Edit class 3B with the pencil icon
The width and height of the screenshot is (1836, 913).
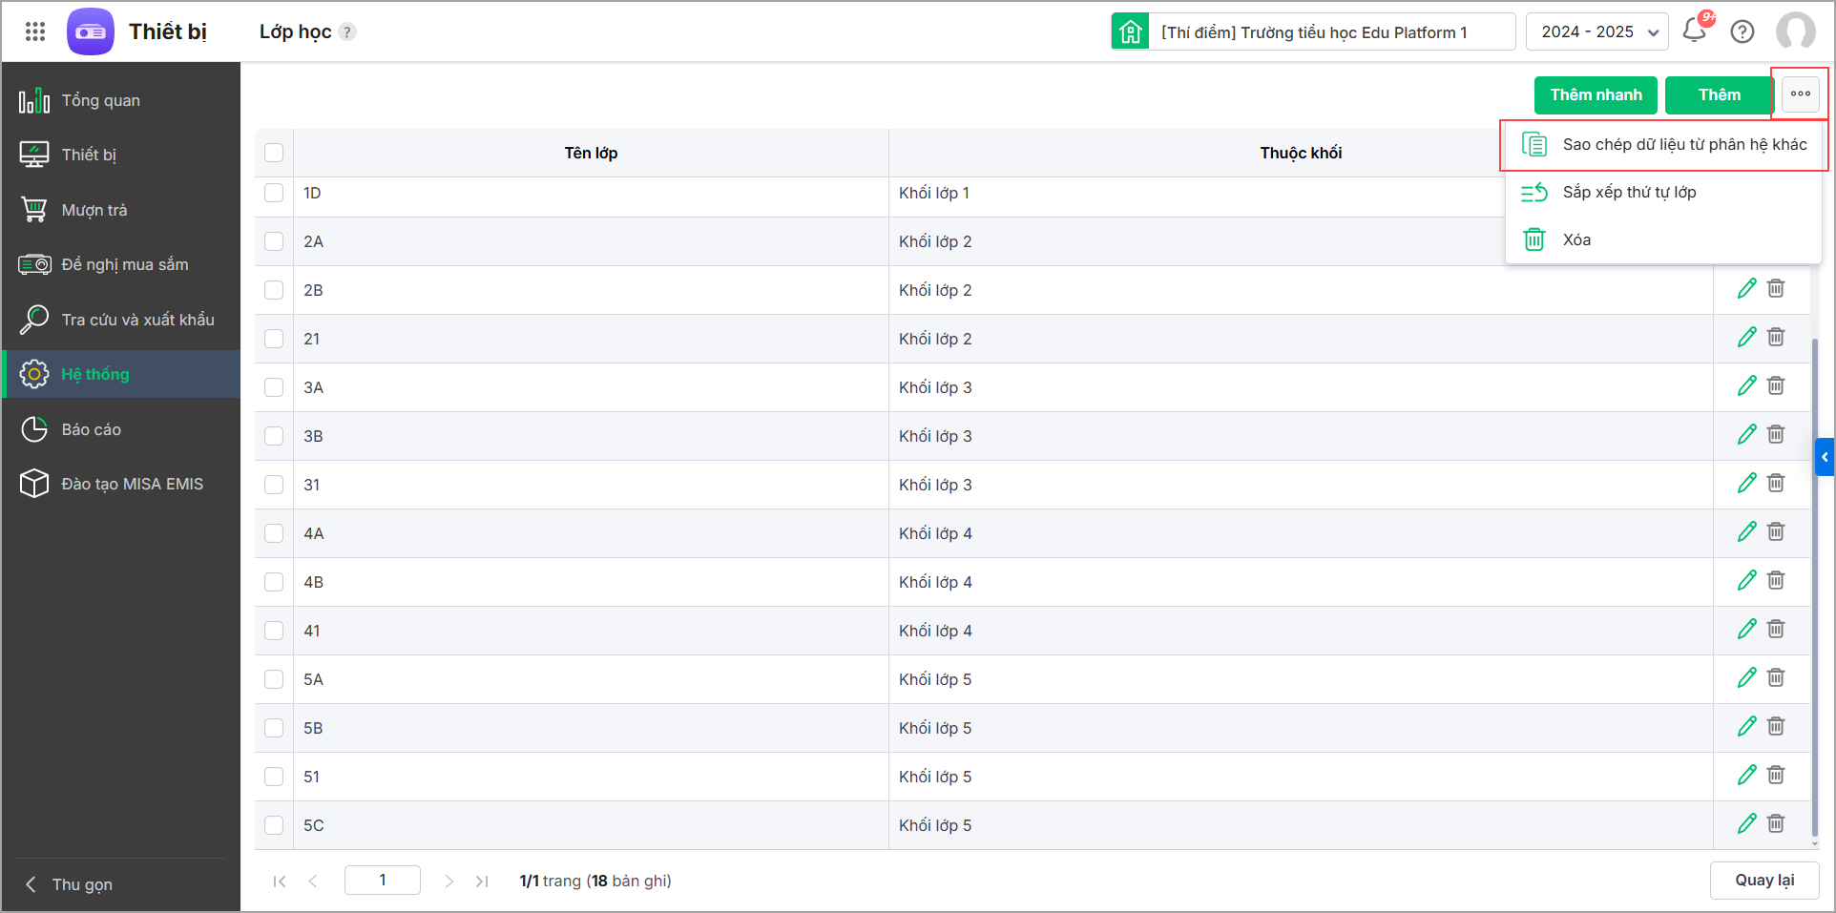coord(1747,435)
